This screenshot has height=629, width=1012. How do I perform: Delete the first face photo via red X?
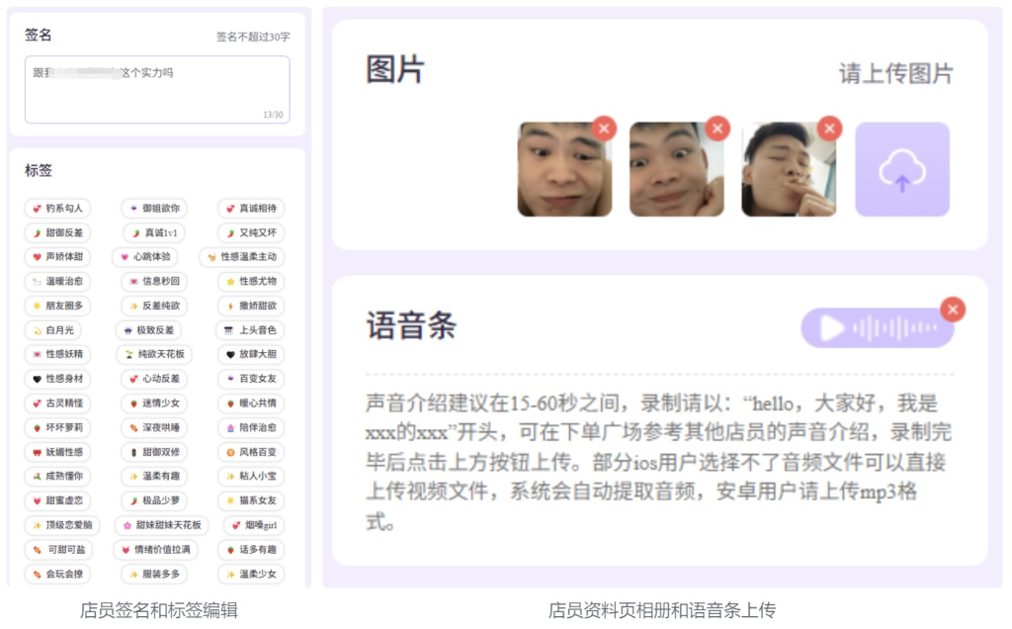pos(606,129)
